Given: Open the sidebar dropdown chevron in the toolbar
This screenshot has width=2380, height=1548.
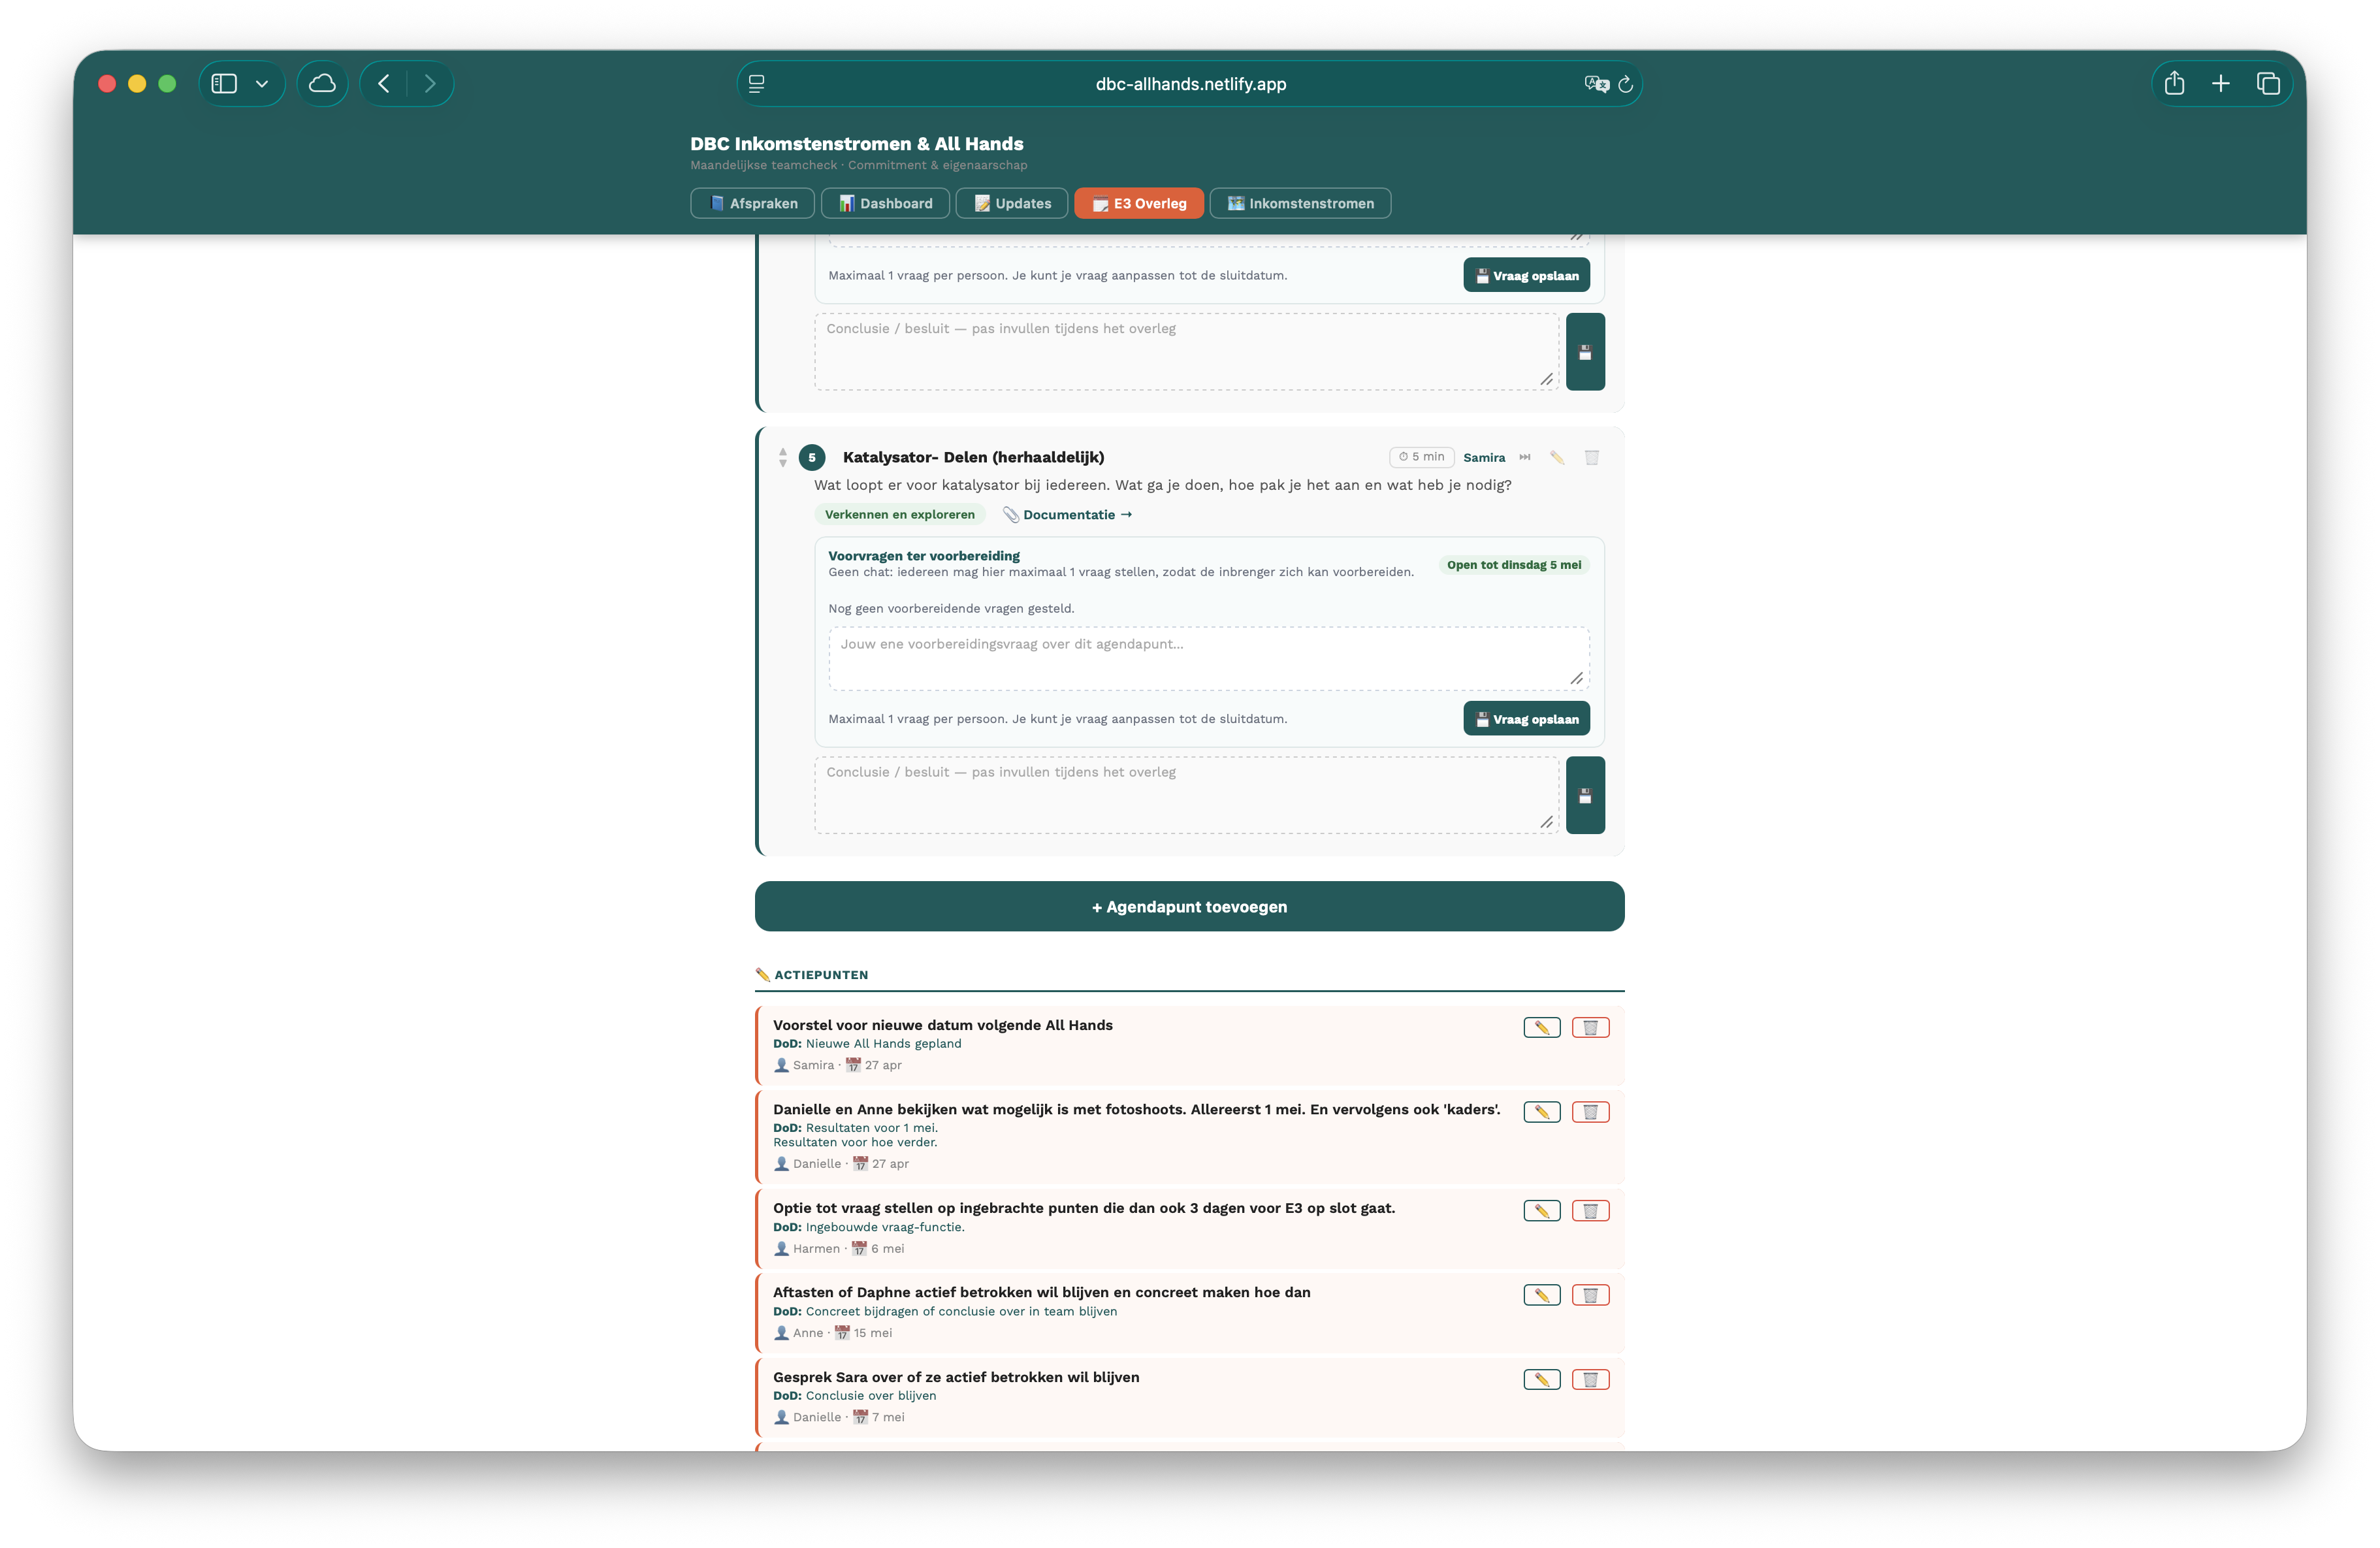Looking at the screenshot, I should [262, 84].
